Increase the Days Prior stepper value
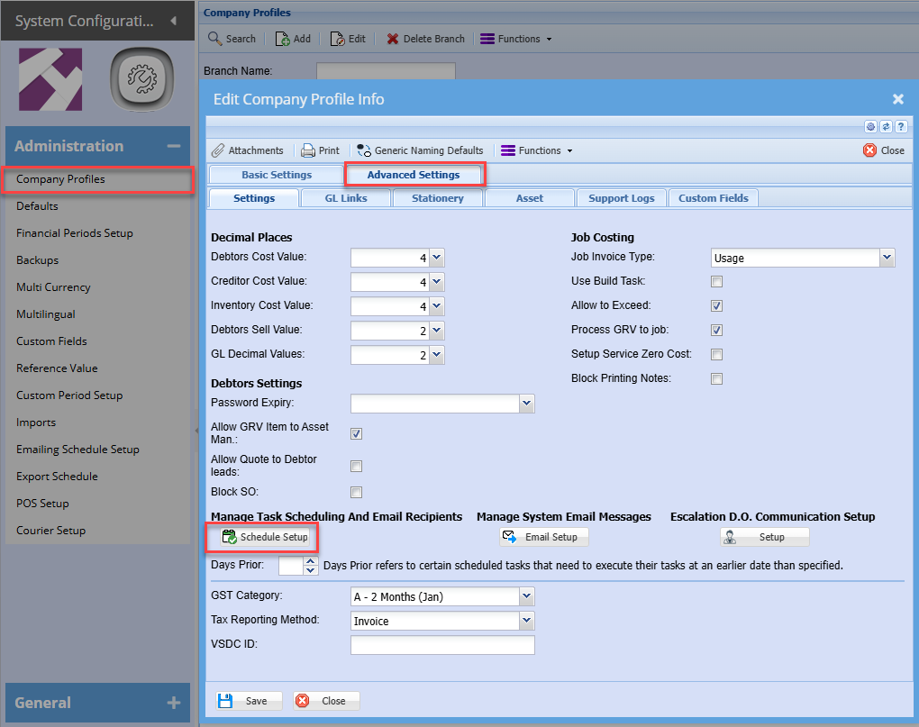The image size is (919, 727). 312,561
